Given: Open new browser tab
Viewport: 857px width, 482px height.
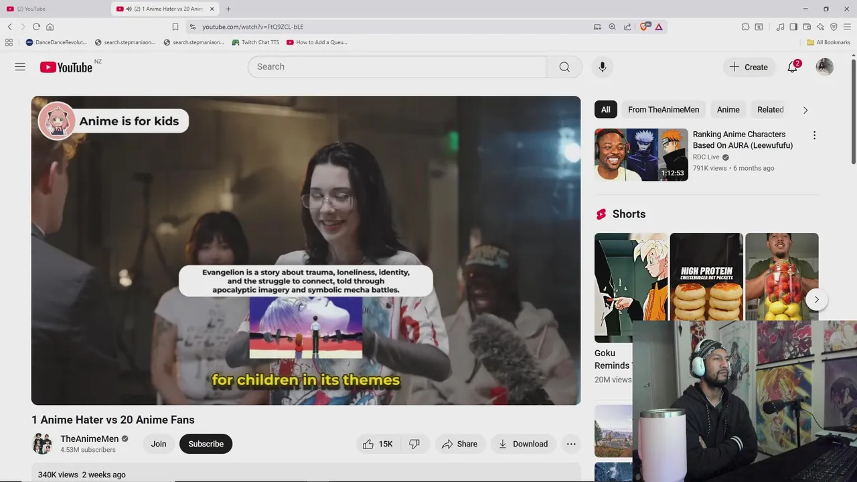Looking at the screenshot, I should click(x=228, y=9).
